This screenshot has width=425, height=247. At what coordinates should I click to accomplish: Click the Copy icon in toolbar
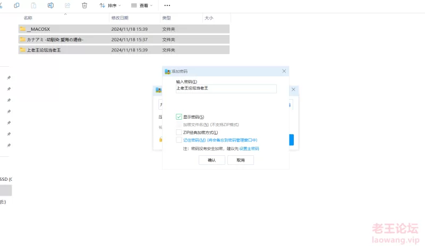tap(17, 5)
